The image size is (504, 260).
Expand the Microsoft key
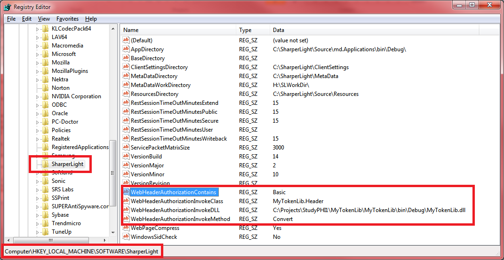click(37, 54)
